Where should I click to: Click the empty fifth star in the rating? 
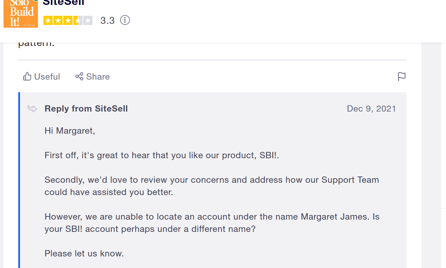pyautogui.click(x=88, y=21)
